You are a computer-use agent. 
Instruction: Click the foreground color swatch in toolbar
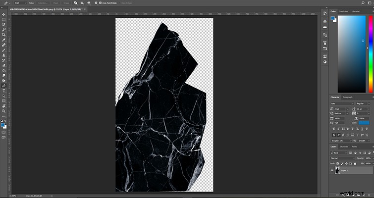pyautogui.click(x=2, y=125)
